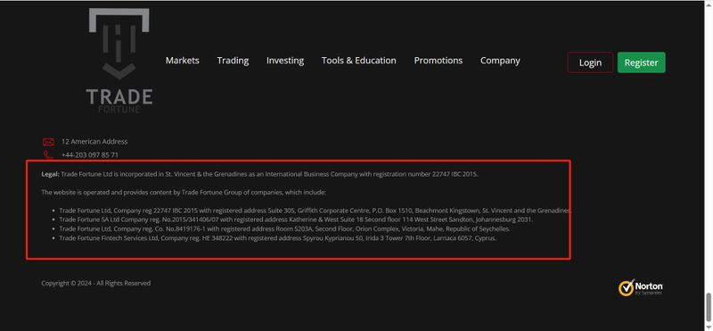Open the Markets menu
Image resolution: width=713 pixels, height=331 pixels.
(x=183, y=61)
